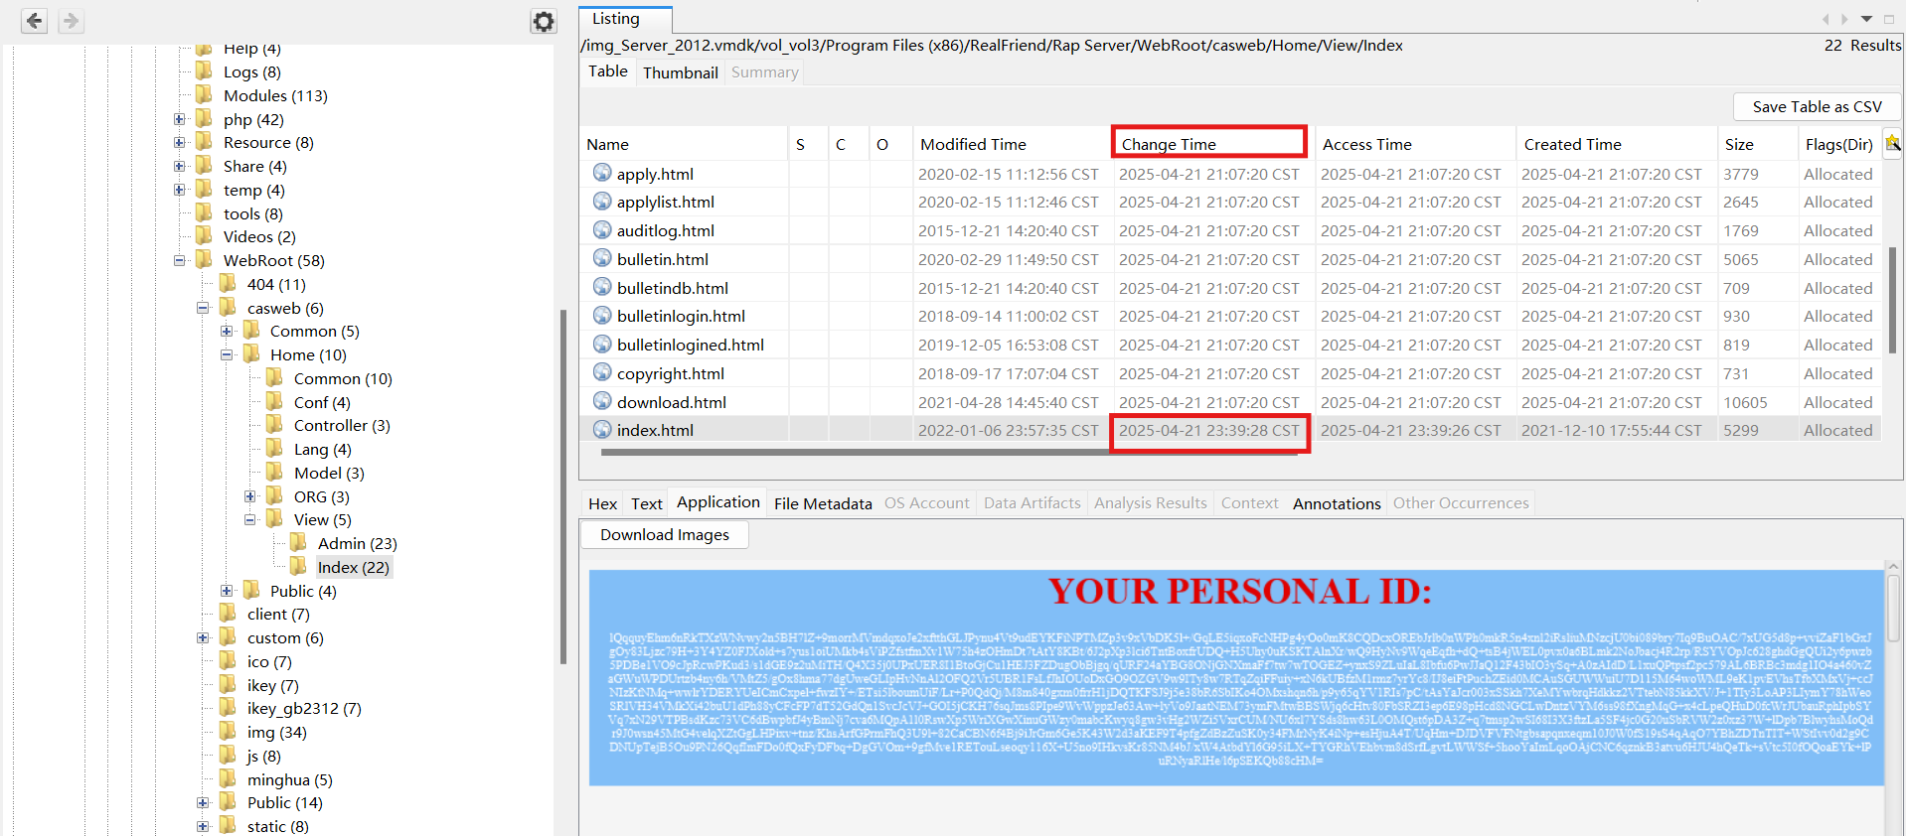Click the Logs folder icon
1906x836 pixels.
coord(205,70)
